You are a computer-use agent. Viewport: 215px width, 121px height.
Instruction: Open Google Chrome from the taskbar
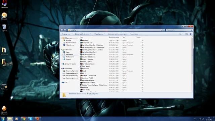[24, 119]
